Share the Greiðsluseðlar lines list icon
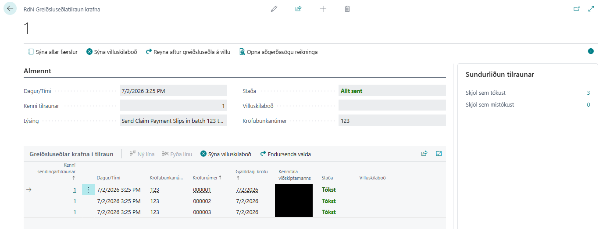The height and width of the screenshot is (229, 610). [424, 154]
